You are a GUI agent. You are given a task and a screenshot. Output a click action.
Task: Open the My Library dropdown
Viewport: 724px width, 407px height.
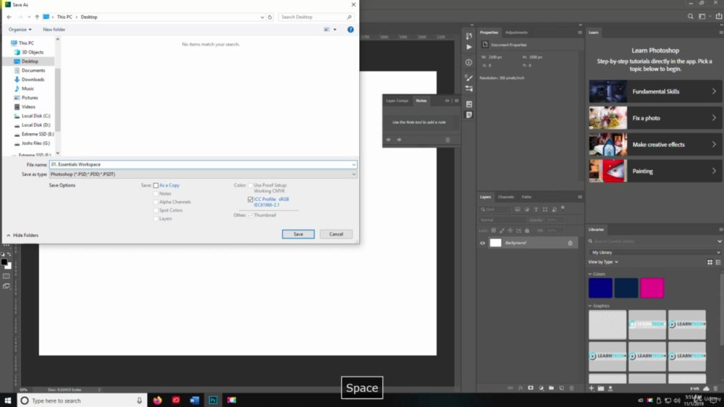[655, 252]
